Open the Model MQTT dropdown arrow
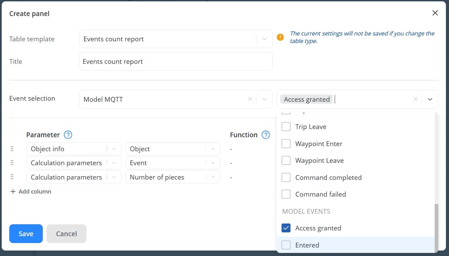Image resolution: width=449 pixels, height=256 pixels. (x=264, y=99)
